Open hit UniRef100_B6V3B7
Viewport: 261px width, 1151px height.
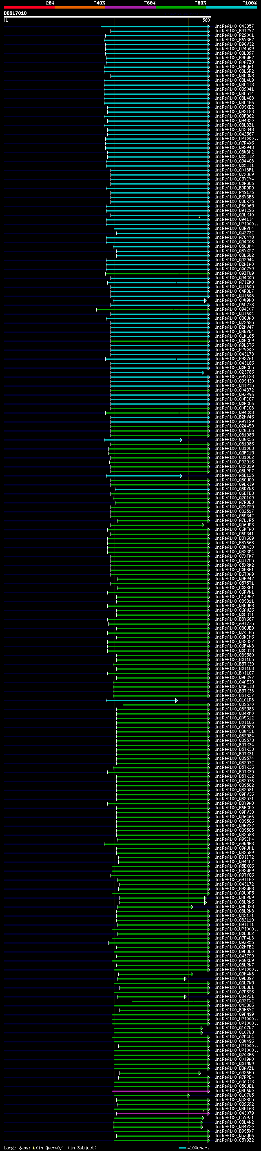(234, 40)
